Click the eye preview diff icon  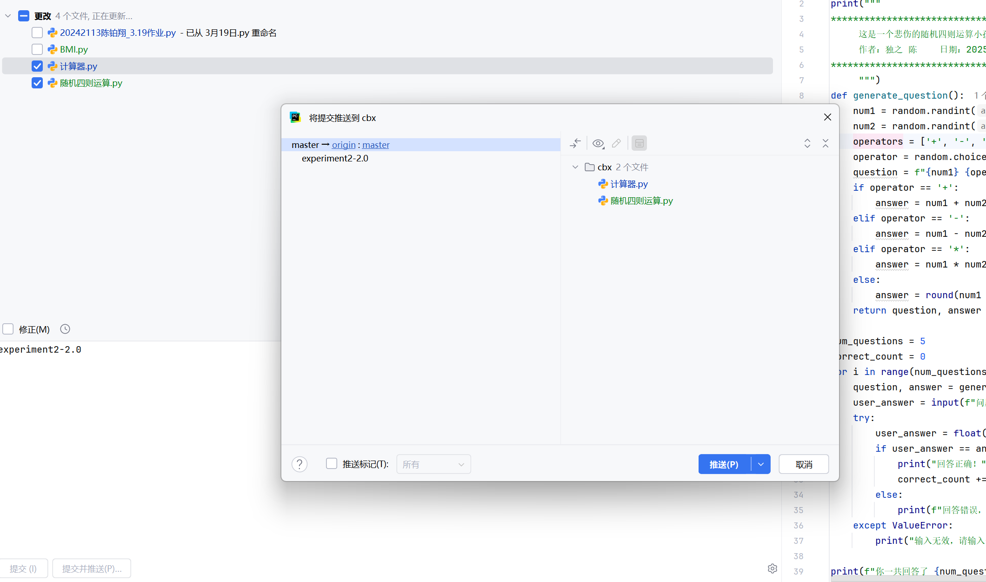point(598,143)
